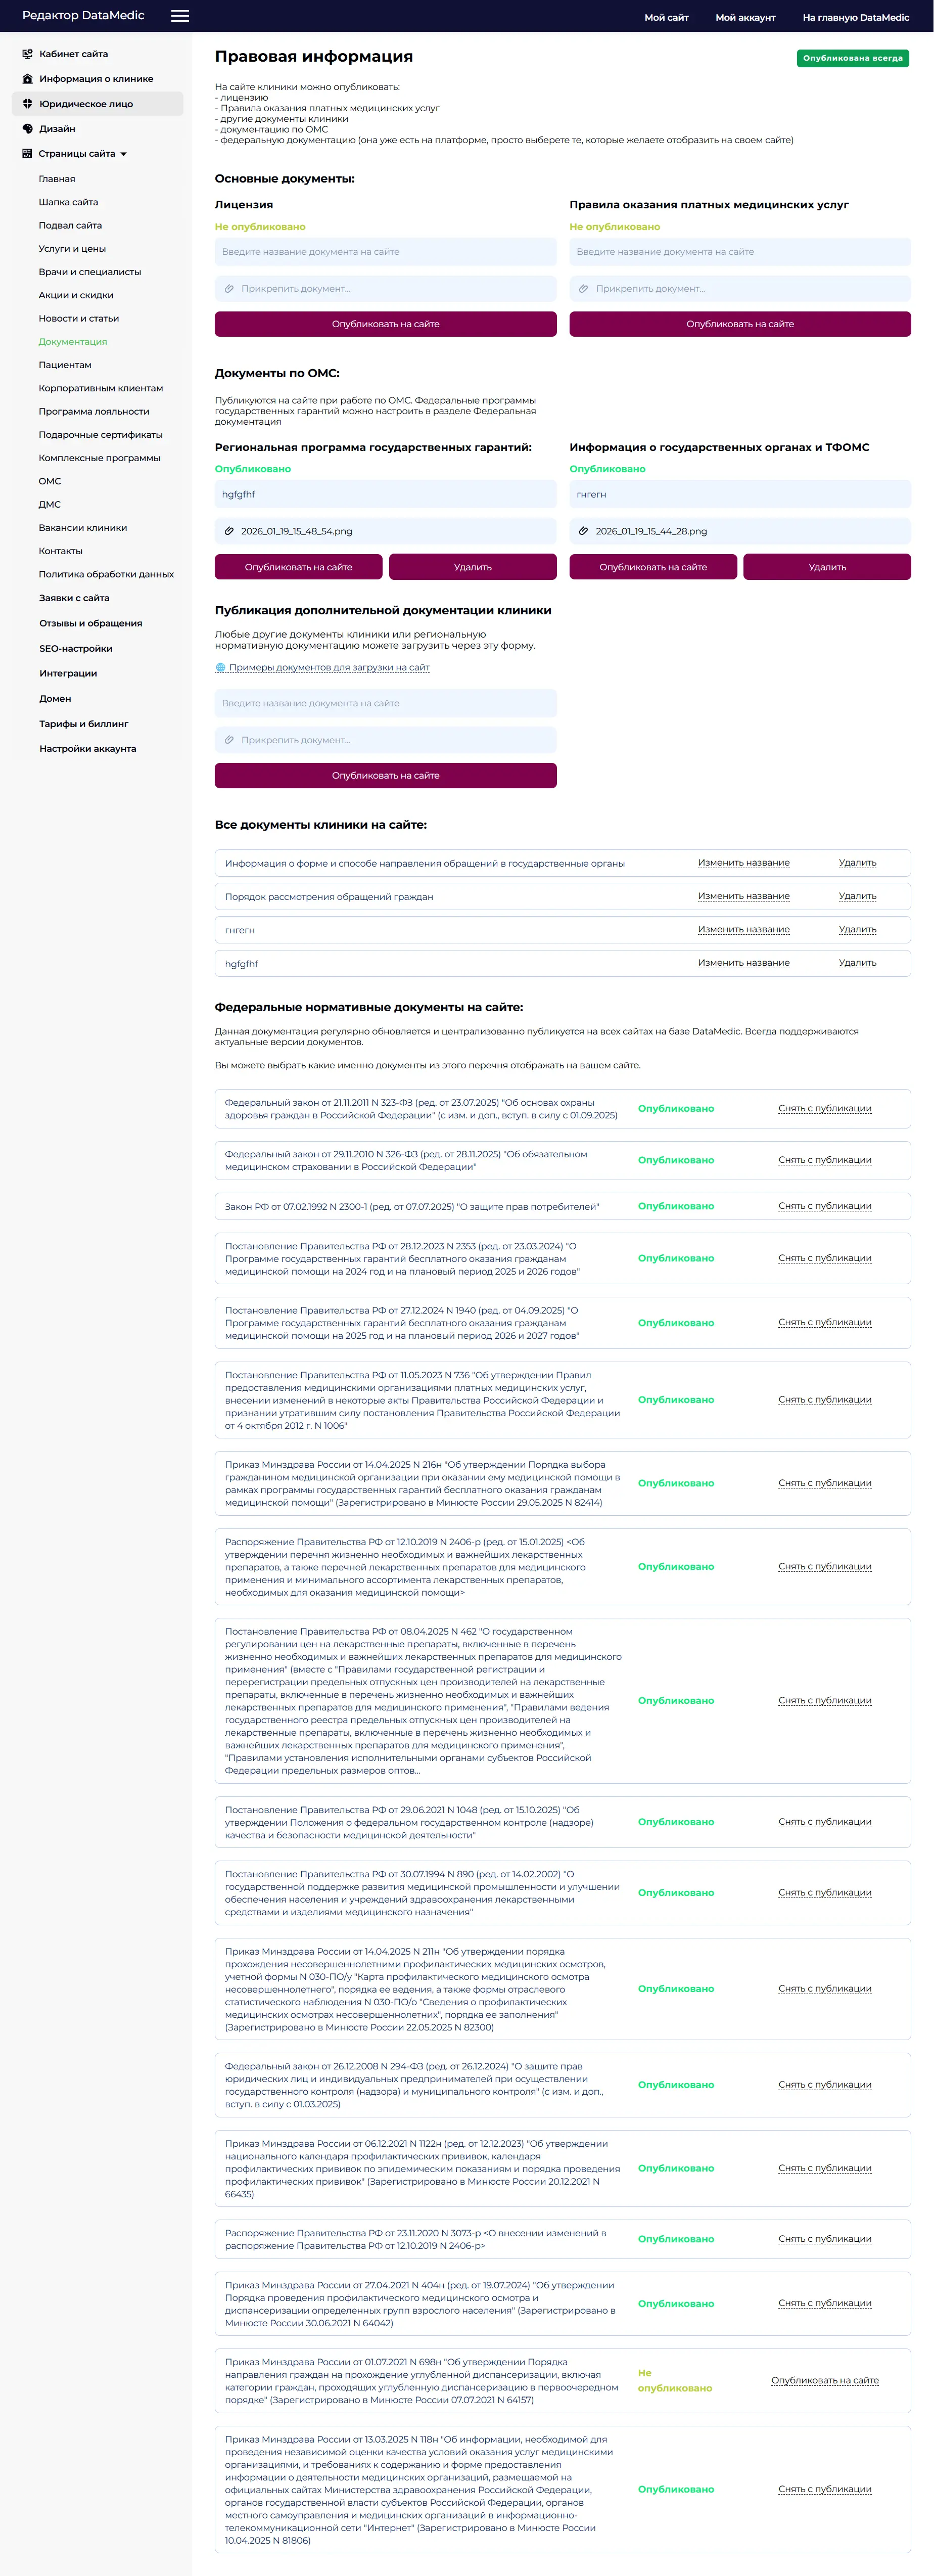This screenshot has height=2576, width=934.
Task: Click the Страницы сайта pages icon
Action: coord(27,154)
